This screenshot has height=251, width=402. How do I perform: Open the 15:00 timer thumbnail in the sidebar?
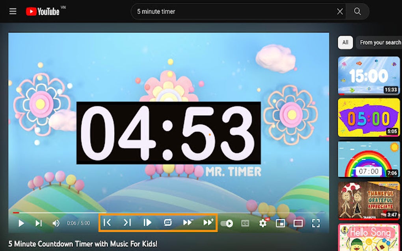(x=368, y=76)
